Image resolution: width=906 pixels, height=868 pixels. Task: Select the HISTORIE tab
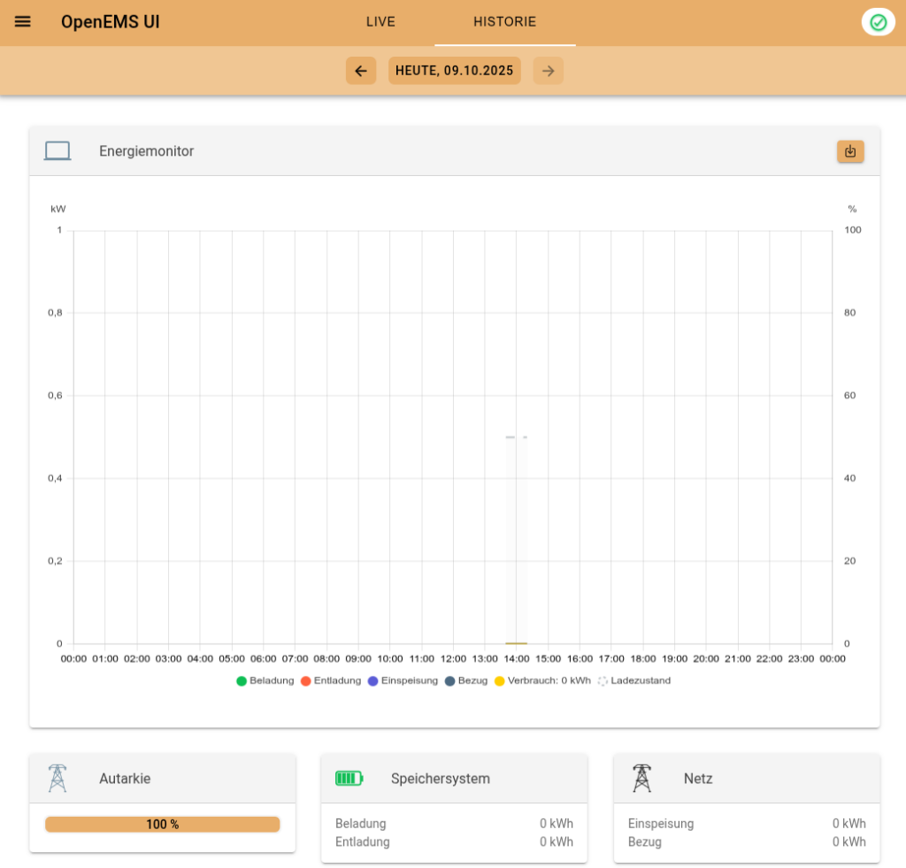pyautogui.click(x=504, y=22)
